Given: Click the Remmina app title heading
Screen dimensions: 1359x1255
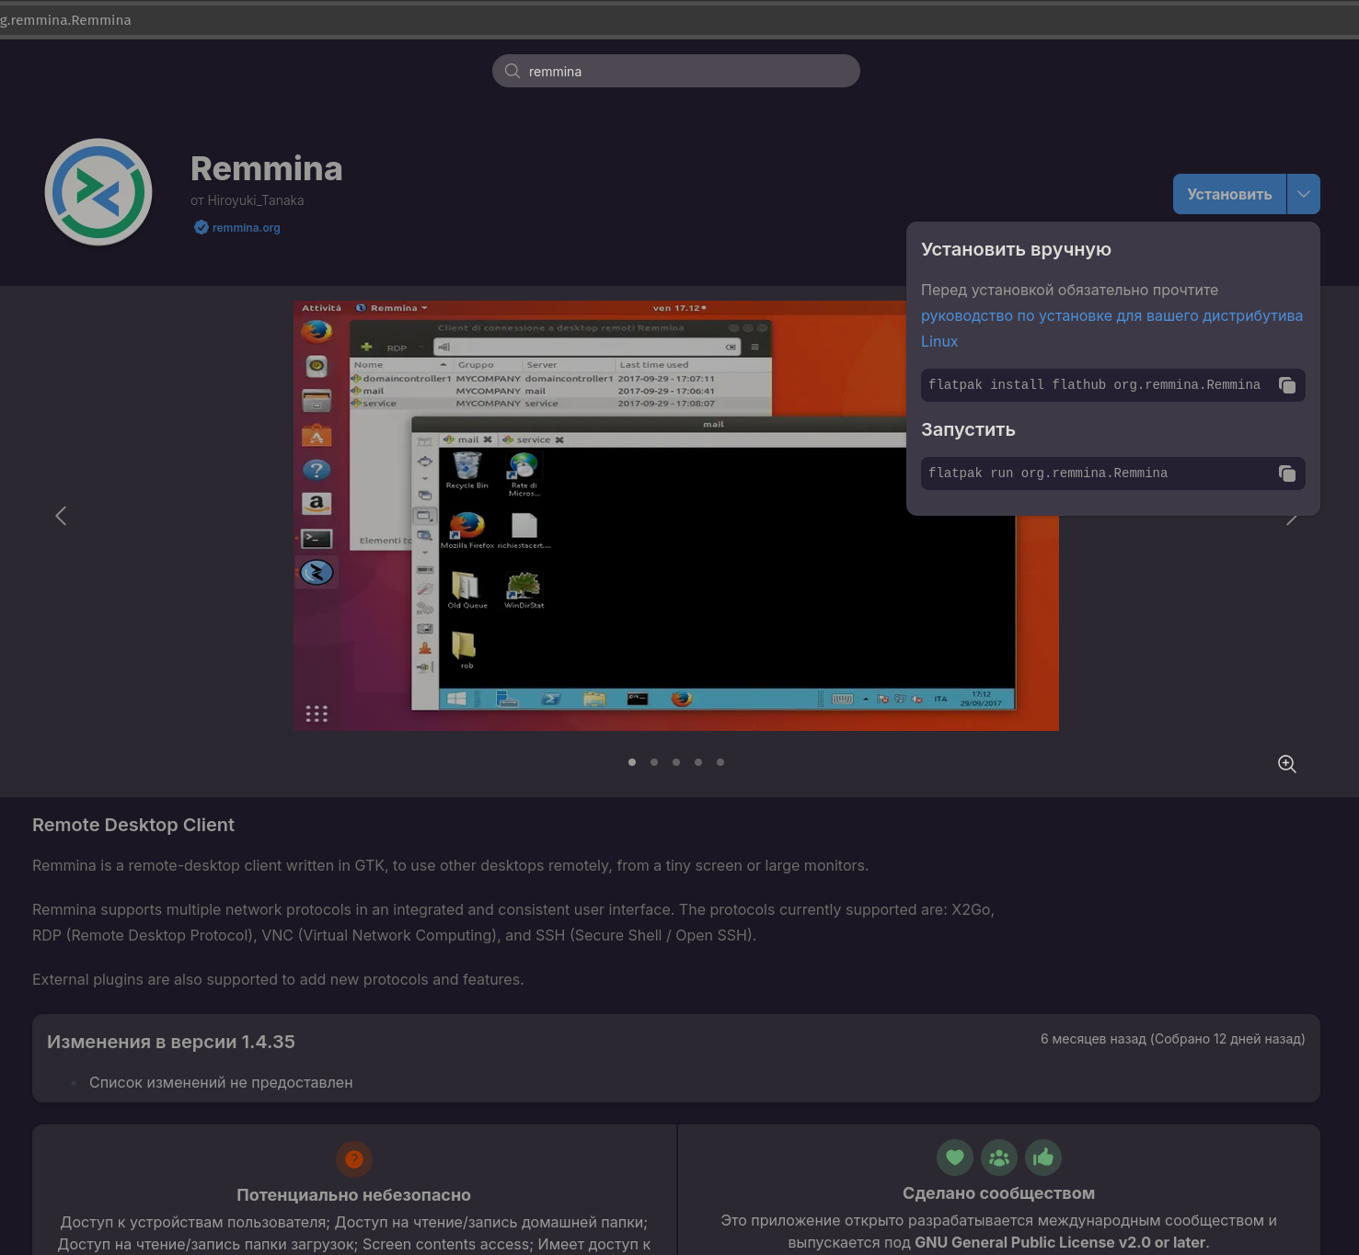Looking at the screenshot, I should tap(266, 168).
